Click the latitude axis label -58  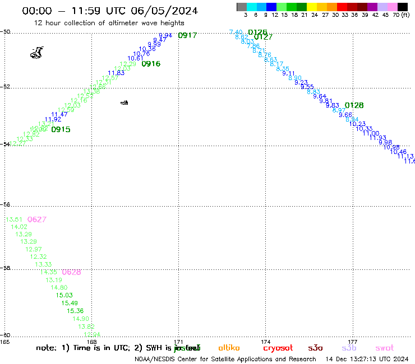click(x=5, y=268)
